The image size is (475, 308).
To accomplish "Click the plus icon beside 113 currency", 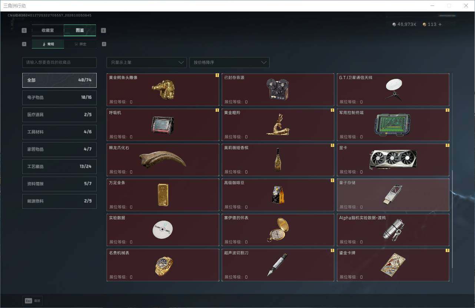I will point(440,24).
